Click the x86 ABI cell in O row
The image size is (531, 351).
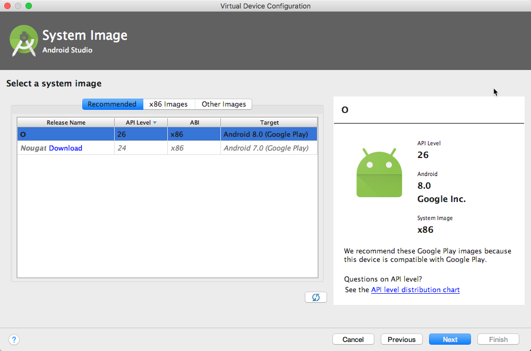(x=194, y=134)
